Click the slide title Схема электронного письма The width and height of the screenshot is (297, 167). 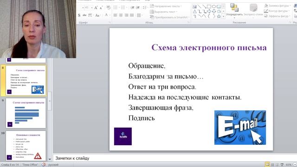point(209,47)
